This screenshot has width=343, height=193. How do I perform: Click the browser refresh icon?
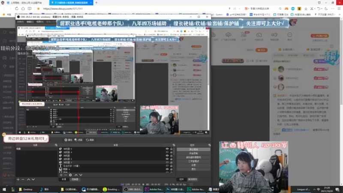pos(17,9)
